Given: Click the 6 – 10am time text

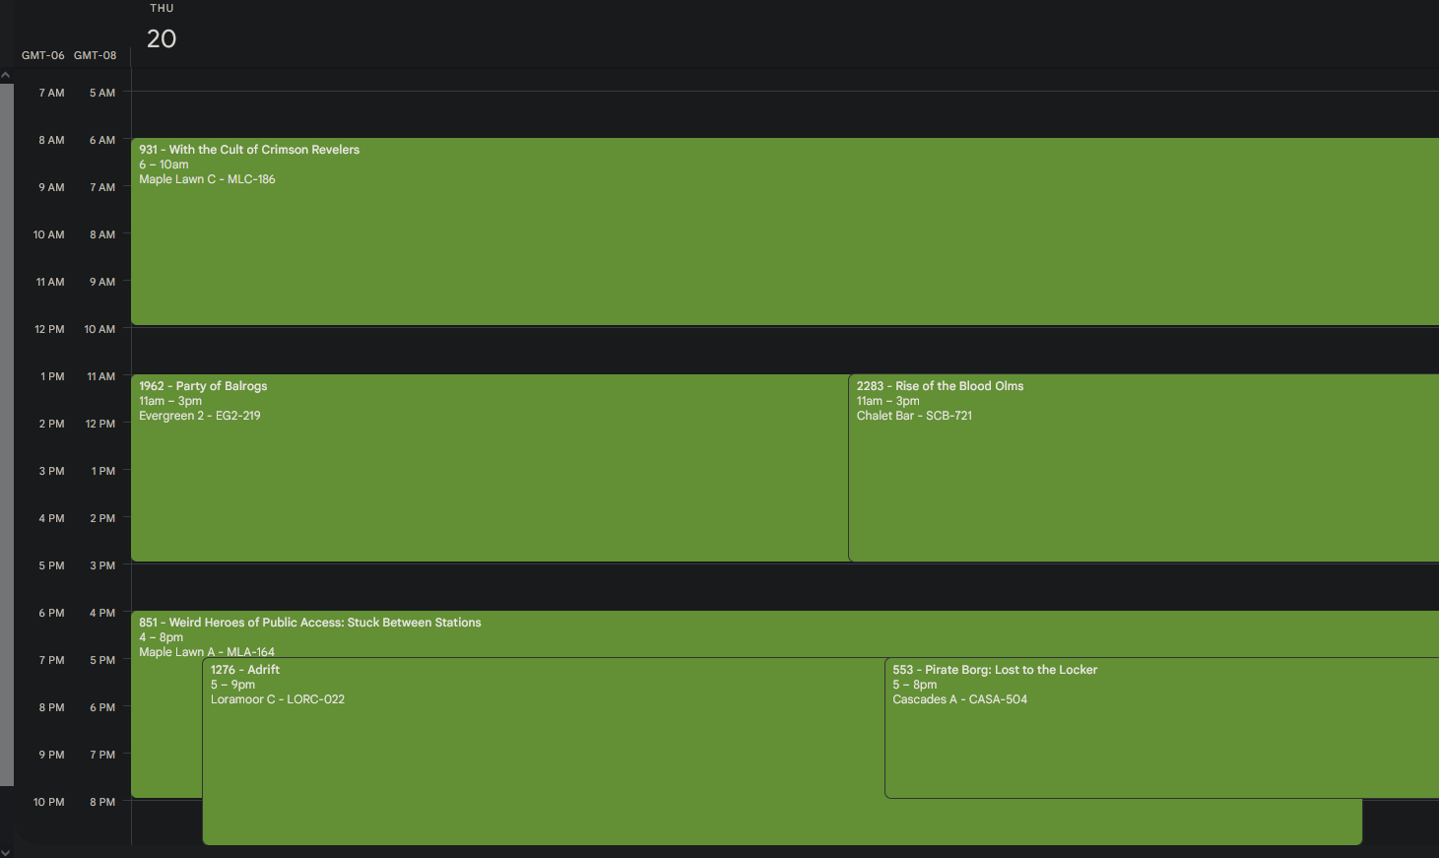Looking at the screenshot, I should [x=164, y=165].
